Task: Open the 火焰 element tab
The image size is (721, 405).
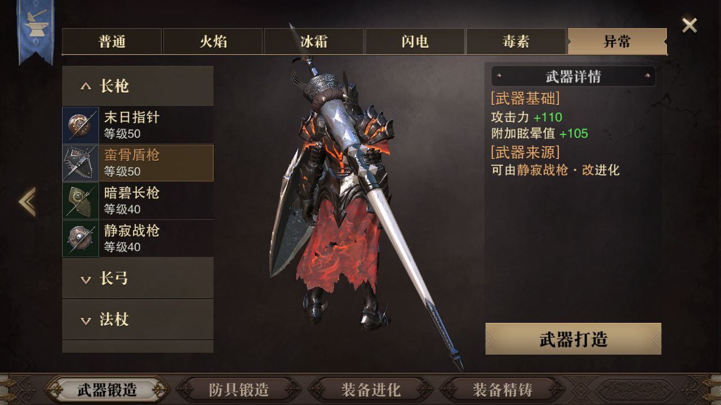Action: [x=213, y=42]
